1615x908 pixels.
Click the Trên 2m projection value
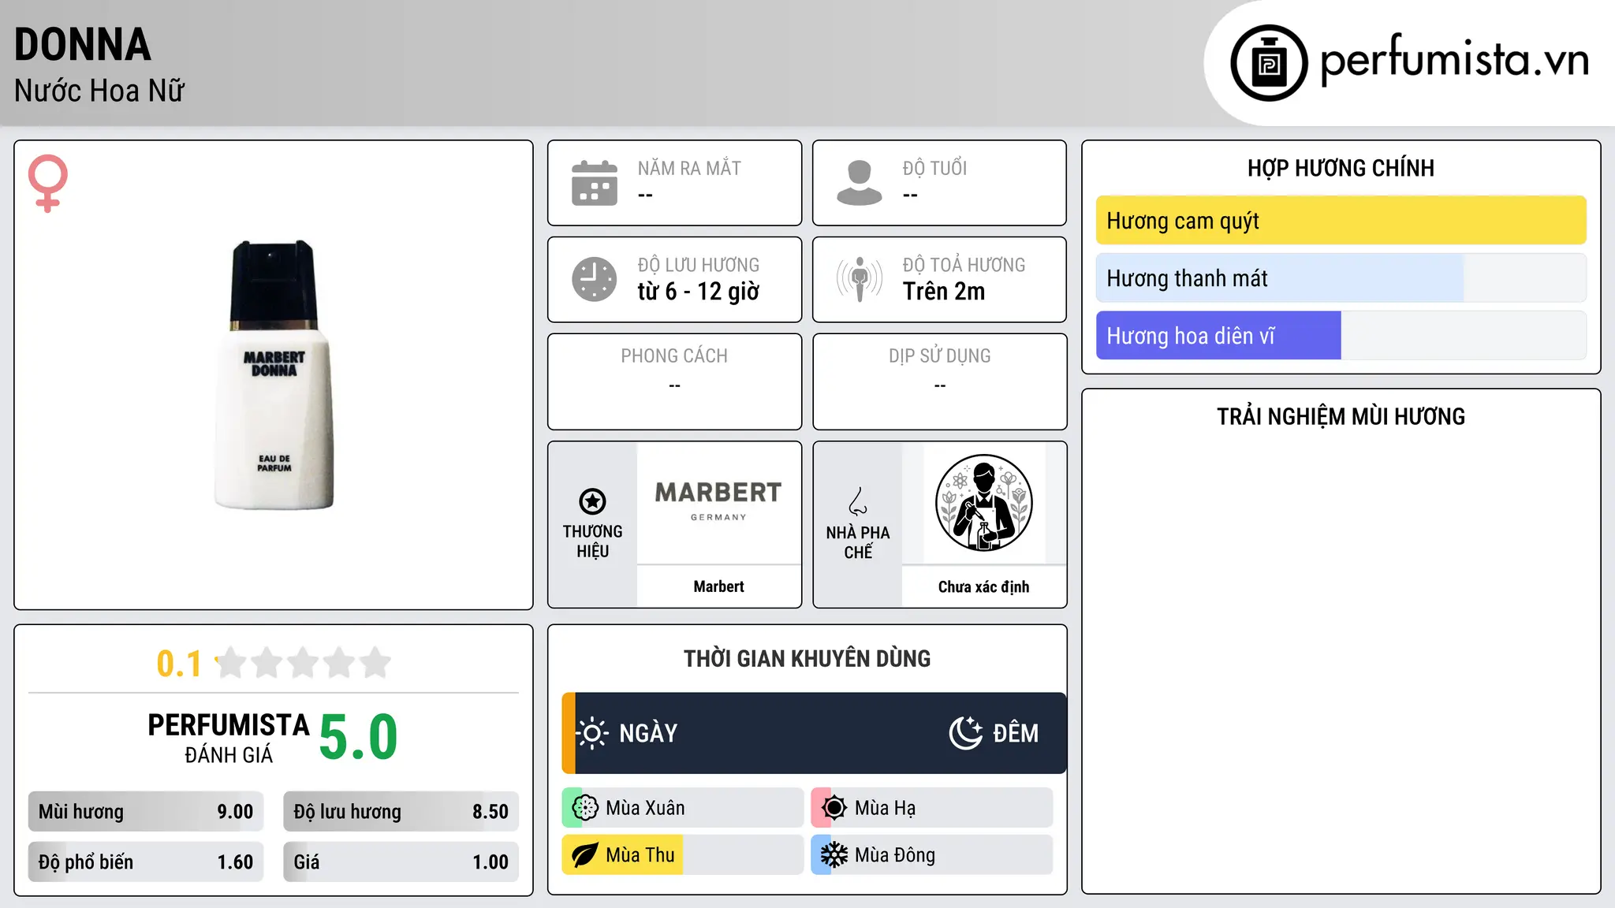(x=944, y=292)
